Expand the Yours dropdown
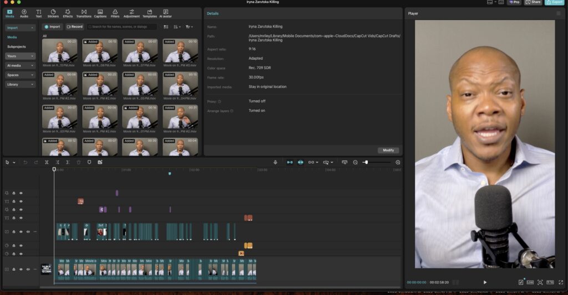This screenshot has width=568, height=295. point(20,56)
